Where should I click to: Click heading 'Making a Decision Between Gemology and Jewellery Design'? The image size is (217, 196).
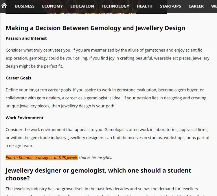coord(95,28)
